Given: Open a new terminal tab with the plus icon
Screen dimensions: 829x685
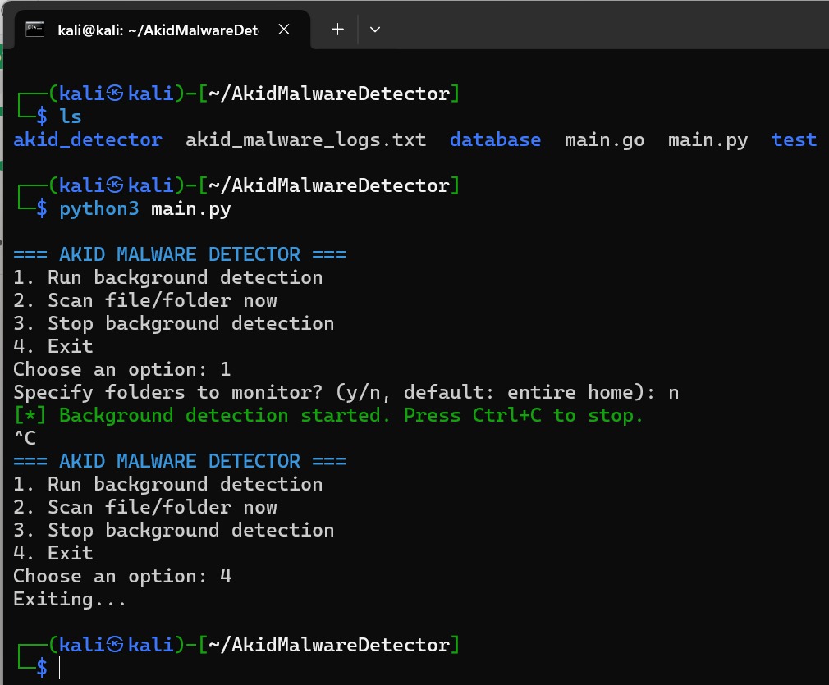Looking at the screenshot, I should click(x=337, y=30).
